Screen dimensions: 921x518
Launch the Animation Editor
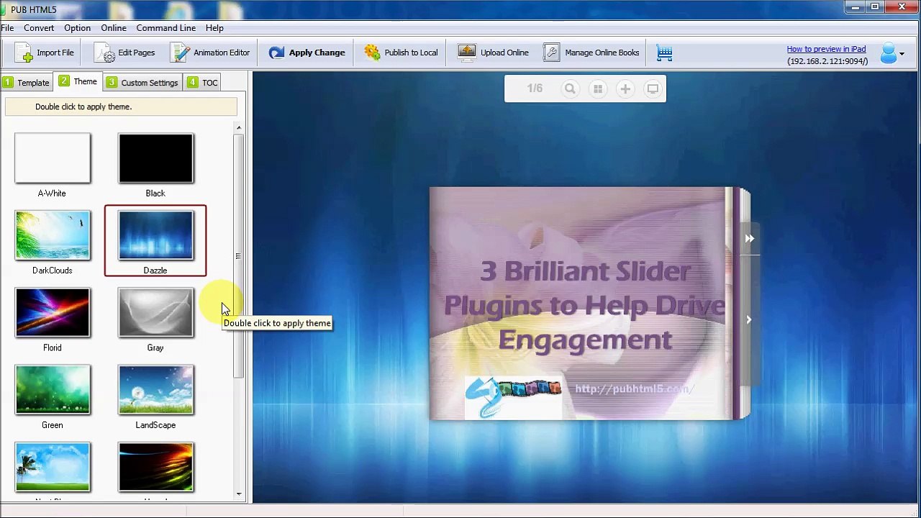coord(210,53)
